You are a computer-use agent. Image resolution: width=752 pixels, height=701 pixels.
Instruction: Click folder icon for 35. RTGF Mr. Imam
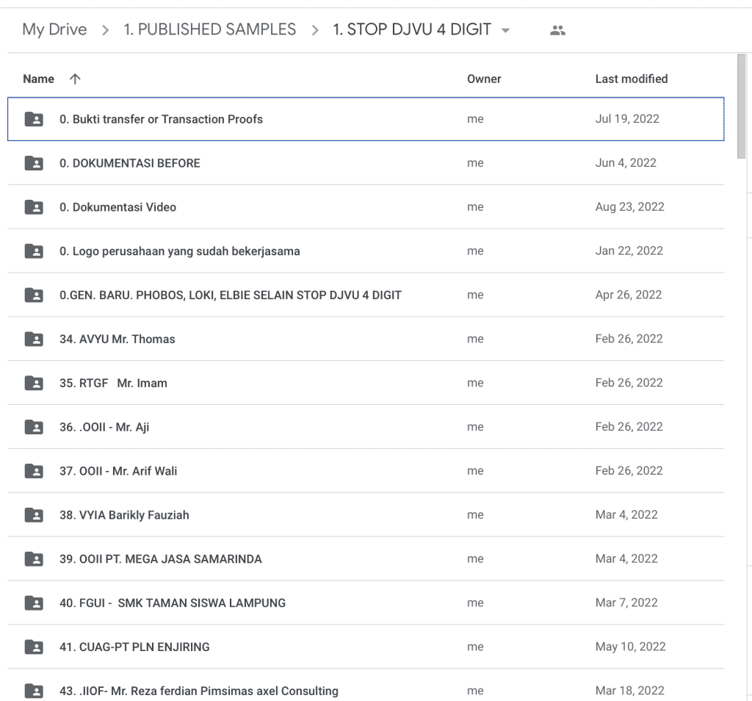(x=34, y=383)
